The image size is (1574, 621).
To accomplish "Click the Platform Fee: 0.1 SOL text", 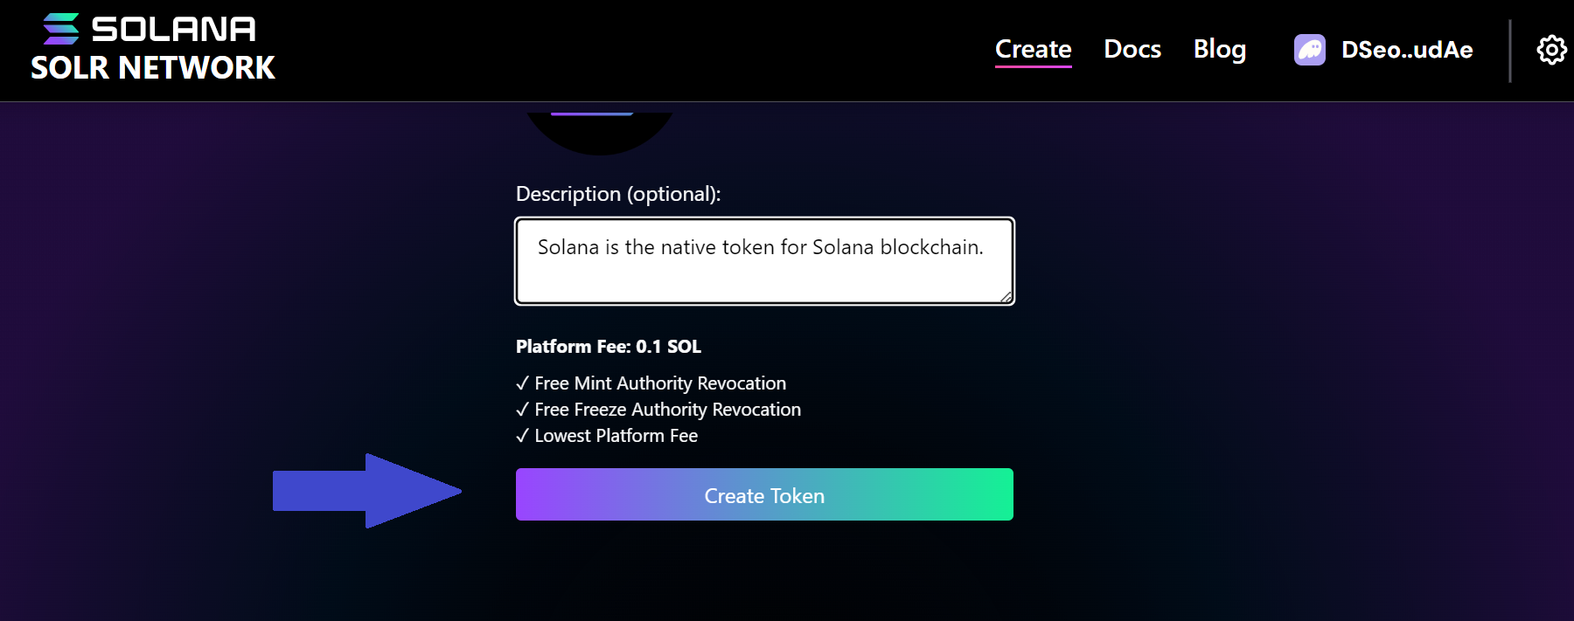I will [607, 346].
